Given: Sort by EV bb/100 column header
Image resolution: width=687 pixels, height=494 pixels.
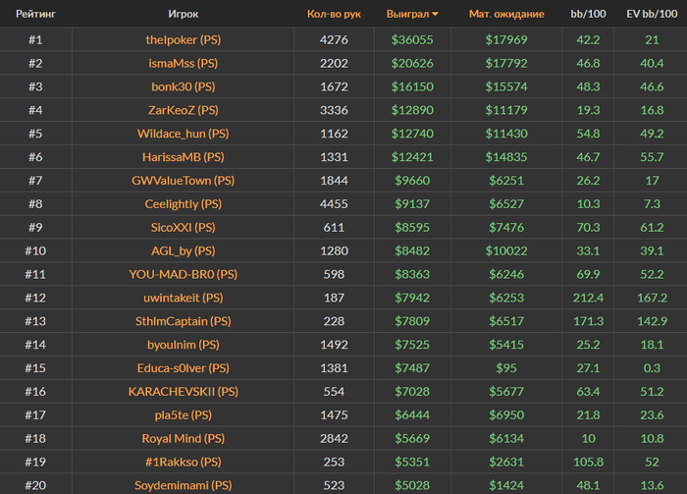Looking at the screenshot, I should pyautogui.click(x=652, y=14).
